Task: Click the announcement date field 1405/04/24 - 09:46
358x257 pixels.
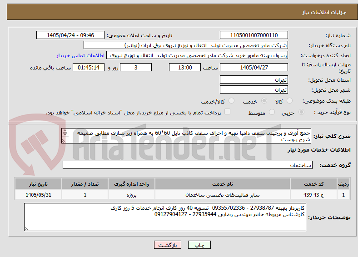Action: click(x=70, y=35)
